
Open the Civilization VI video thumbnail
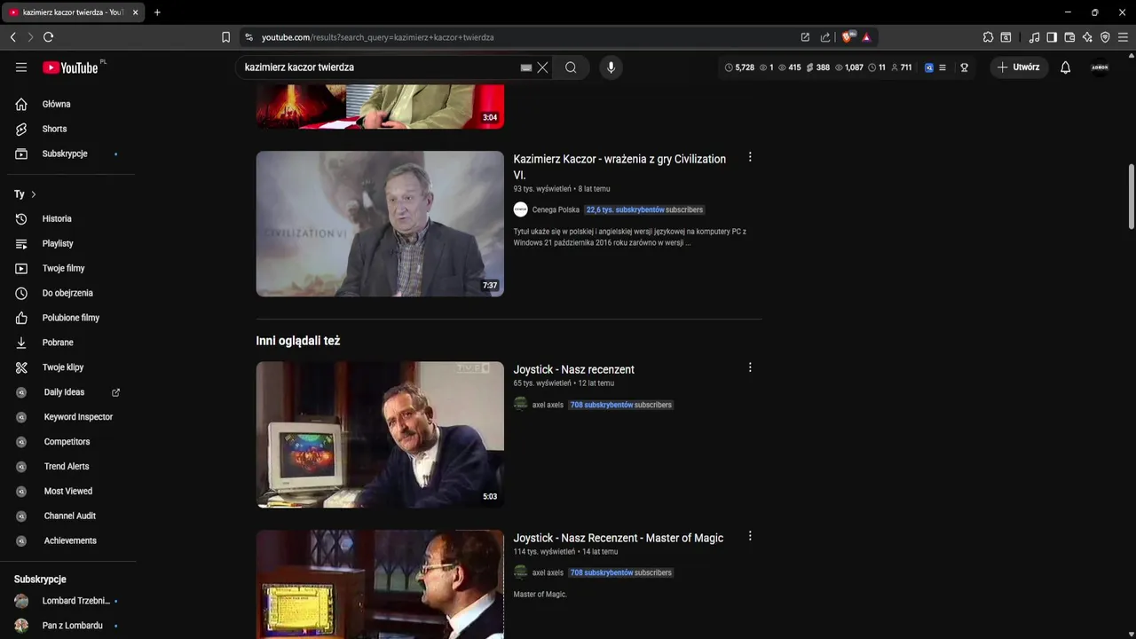click(380, 224)
